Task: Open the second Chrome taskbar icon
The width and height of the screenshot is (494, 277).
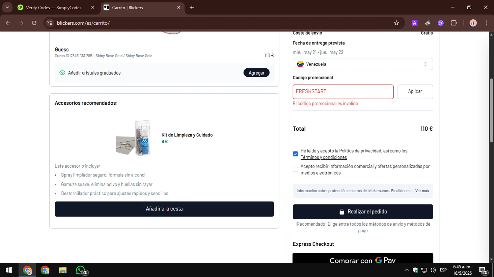Action: (45, 270)
